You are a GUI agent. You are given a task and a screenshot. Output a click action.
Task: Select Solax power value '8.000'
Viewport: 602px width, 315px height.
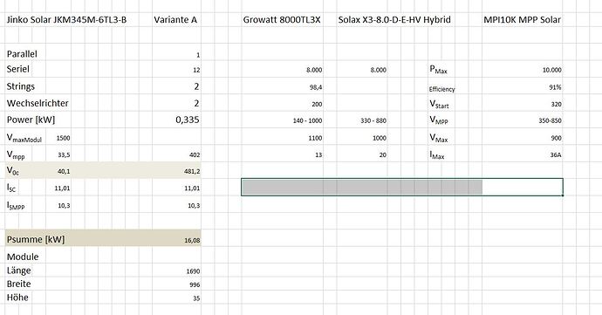click(x=379, y=70)
